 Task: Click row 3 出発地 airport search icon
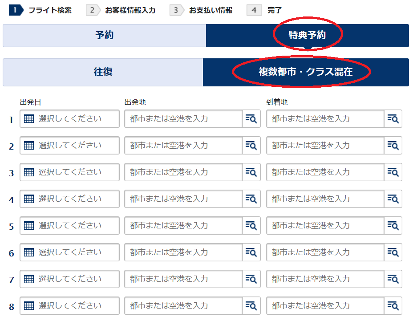point(251,172)
